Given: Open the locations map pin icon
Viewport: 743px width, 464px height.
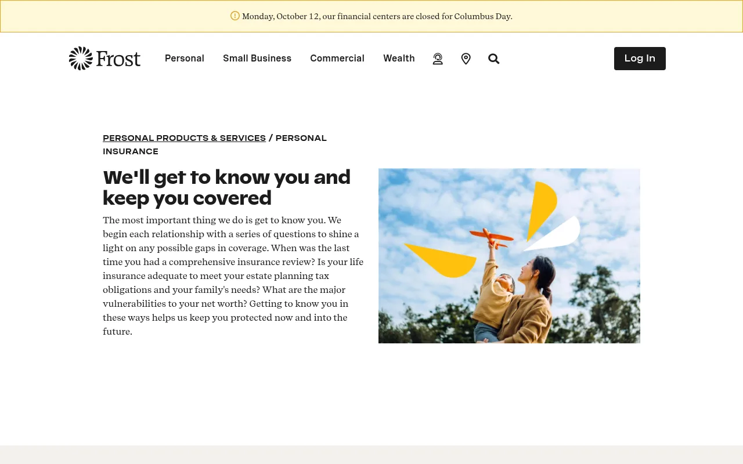Looking at the screenshot, I should click(466, 59).
